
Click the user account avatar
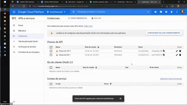(x=182, y=12)
